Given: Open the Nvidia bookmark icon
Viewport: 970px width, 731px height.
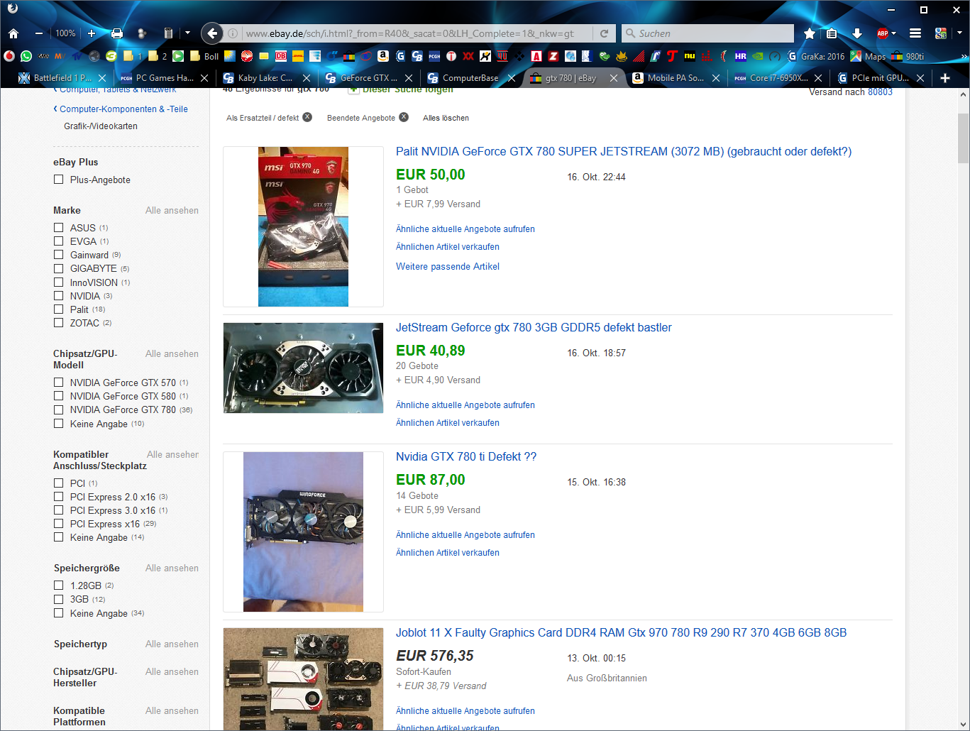Looking at the screenshot, I should (758, 56).
